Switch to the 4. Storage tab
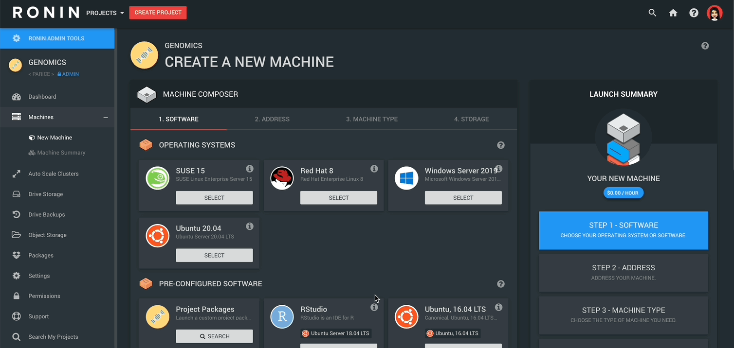This screenshot has width=734, height=348. click(471, 119)
